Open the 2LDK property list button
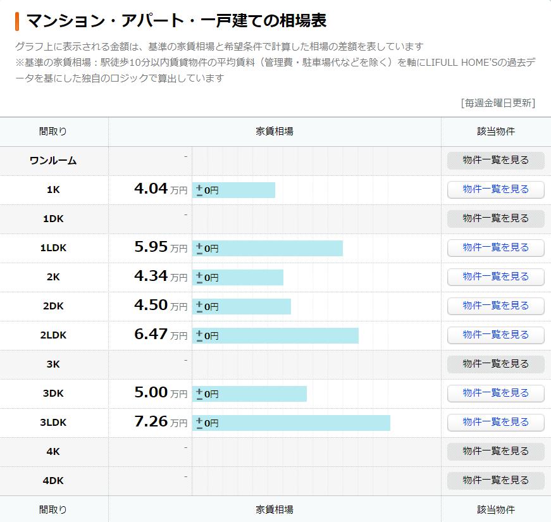The height and width of the screenshot is (522, 551). [x=495, y=335]
